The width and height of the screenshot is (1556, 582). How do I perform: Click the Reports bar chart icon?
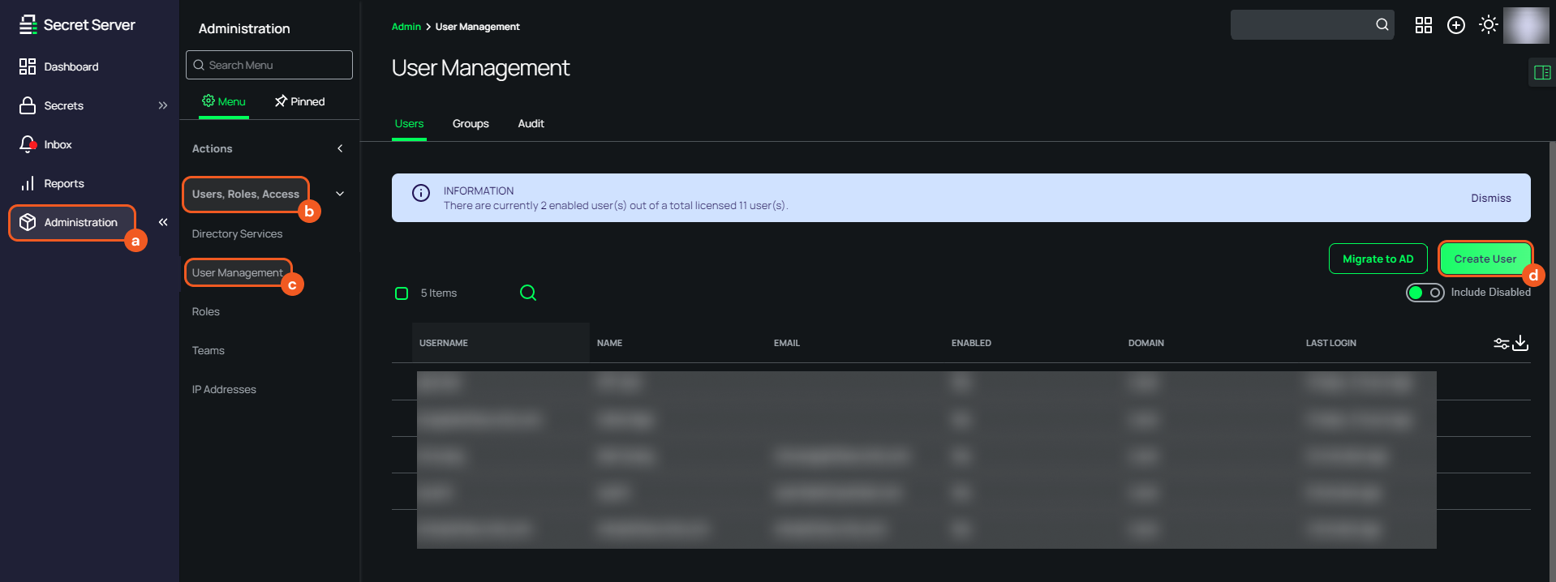[28, 183]
